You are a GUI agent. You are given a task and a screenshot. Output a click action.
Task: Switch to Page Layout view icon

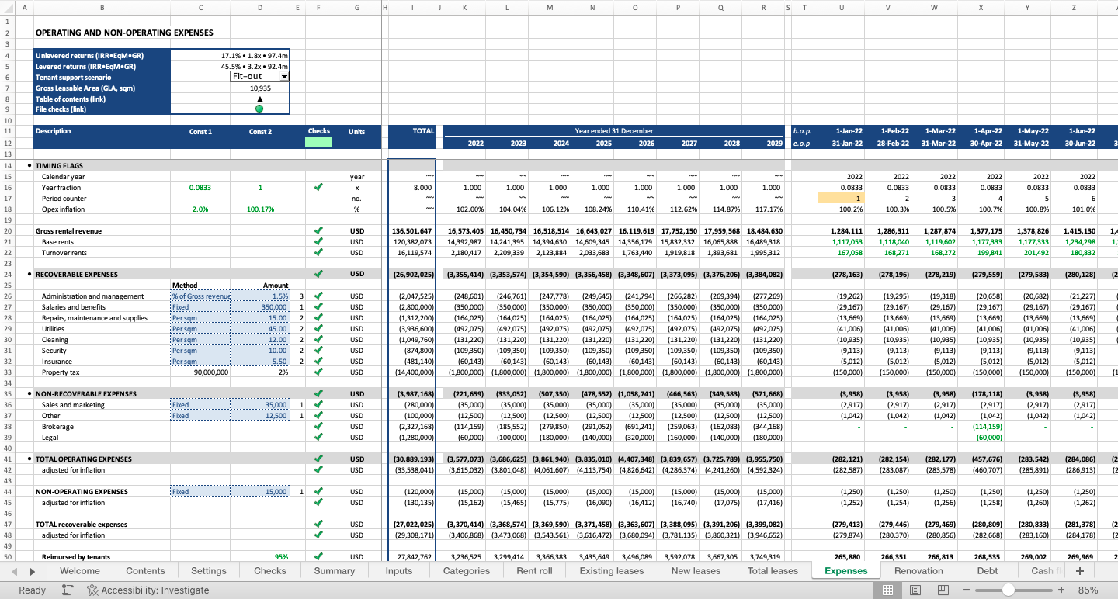click(915, 590)
